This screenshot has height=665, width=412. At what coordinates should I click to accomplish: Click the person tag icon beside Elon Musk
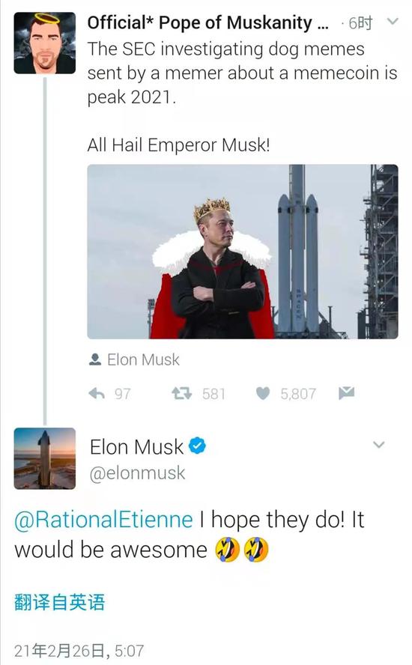pyautogui.click(x=95, y=359)
